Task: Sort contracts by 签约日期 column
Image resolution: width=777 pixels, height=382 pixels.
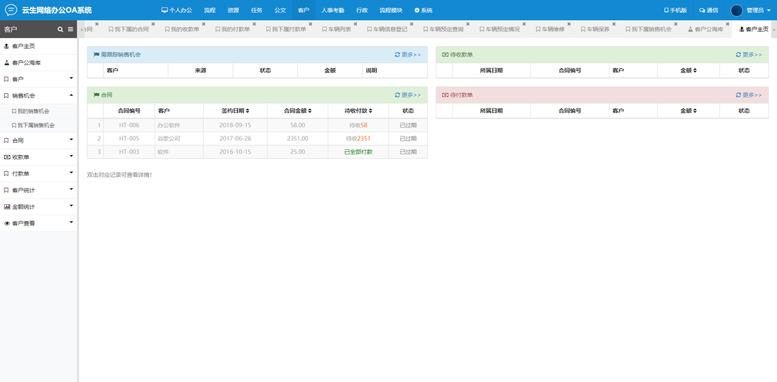Action: point(235,111)
